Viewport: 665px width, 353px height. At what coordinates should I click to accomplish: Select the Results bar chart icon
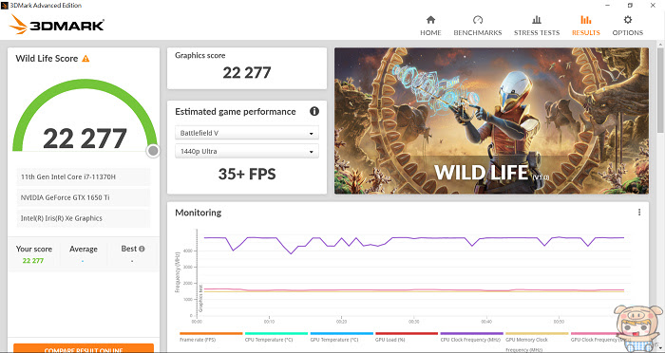pos(586,20)
